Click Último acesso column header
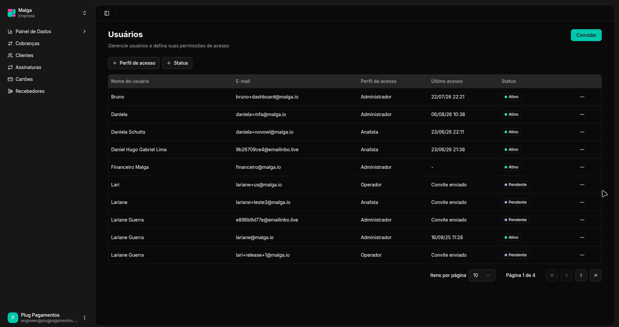The height and width of the screenshot is (327, 619). pos(447,81)
